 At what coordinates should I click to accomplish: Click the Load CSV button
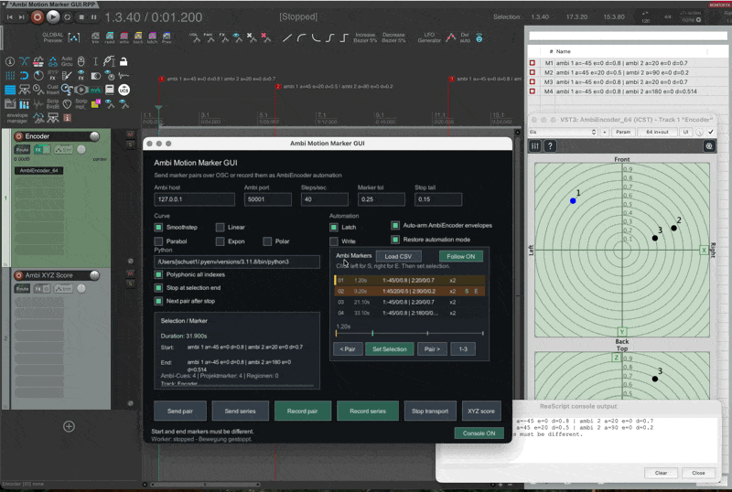(398, 256)
